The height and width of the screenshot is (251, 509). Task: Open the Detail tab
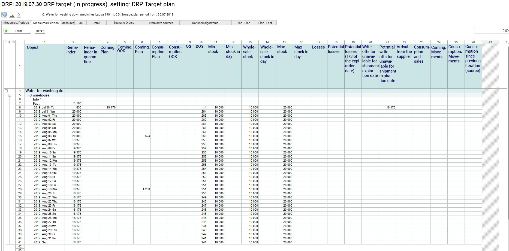tap(96, 23)
